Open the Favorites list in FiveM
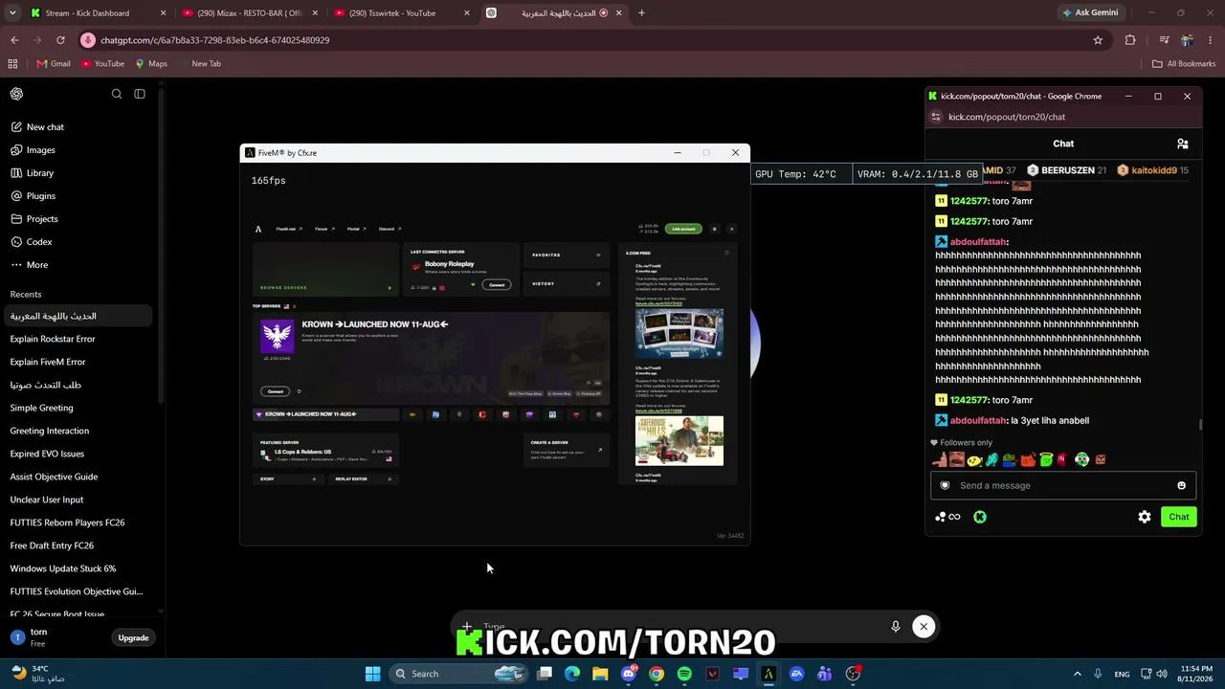The image size is (1225, 689). click(567, 256)
